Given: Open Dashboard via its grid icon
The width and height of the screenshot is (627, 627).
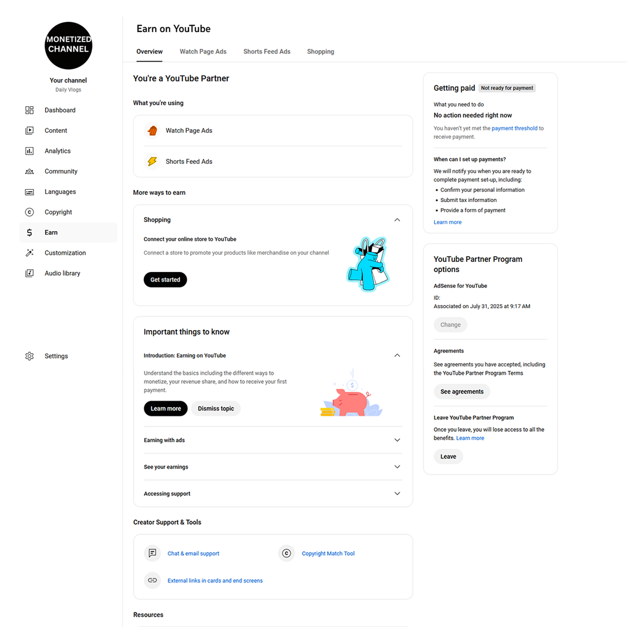Looking at the screenshot, I should pyautogui.click(x=29, y=110).
